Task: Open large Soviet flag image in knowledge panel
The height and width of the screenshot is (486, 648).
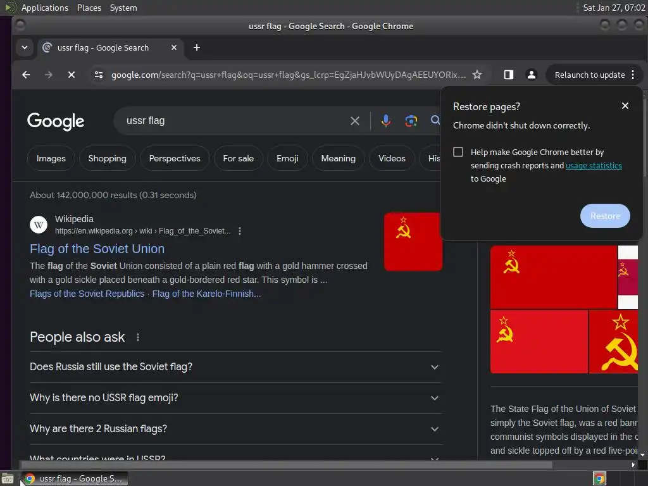Action: [x=554, y=277]
